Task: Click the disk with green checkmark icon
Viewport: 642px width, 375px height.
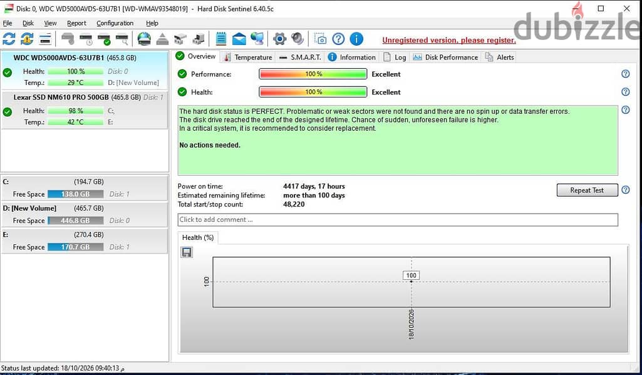Action: point(104,39)
